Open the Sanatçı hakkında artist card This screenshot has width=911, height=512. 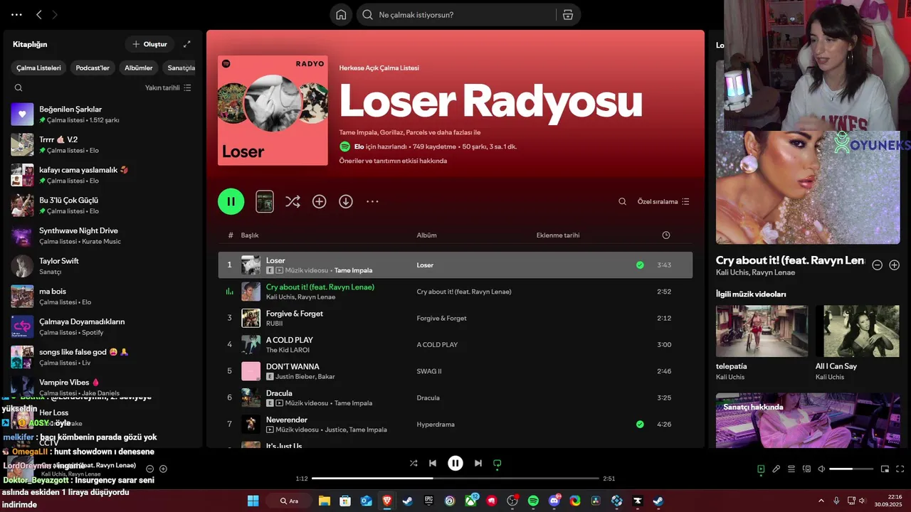808,420
